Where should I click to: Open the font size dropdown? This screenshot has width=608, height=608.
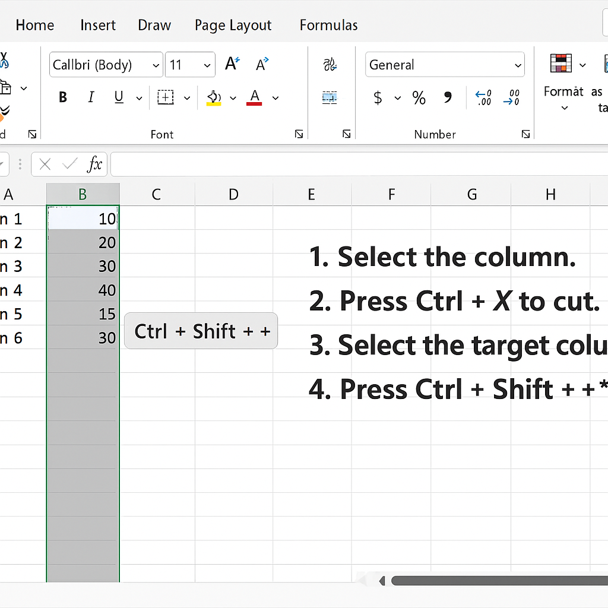(207, 65)
